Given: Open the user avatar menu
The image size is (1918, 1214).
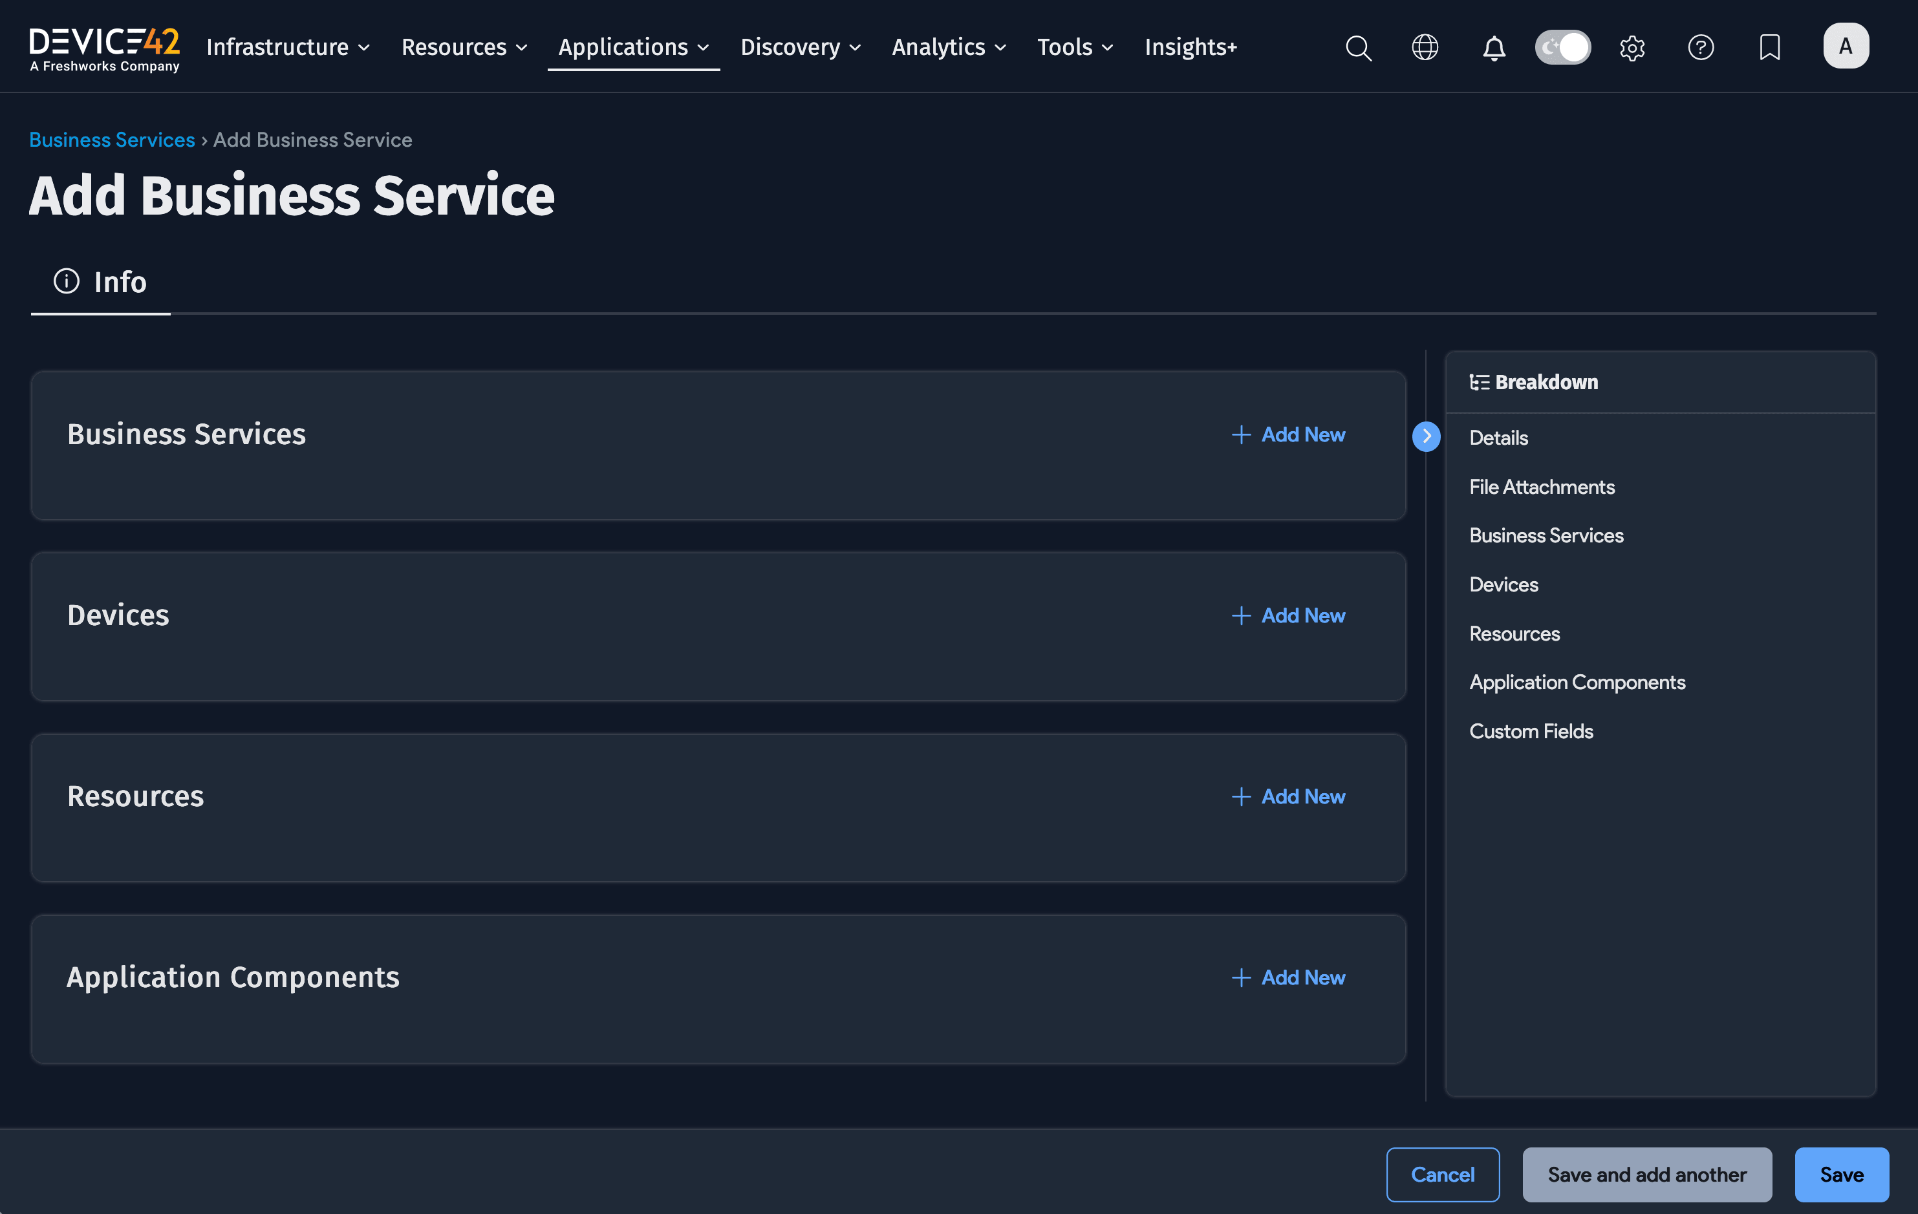Looking at the screenshot, I should coord(1846,45).
